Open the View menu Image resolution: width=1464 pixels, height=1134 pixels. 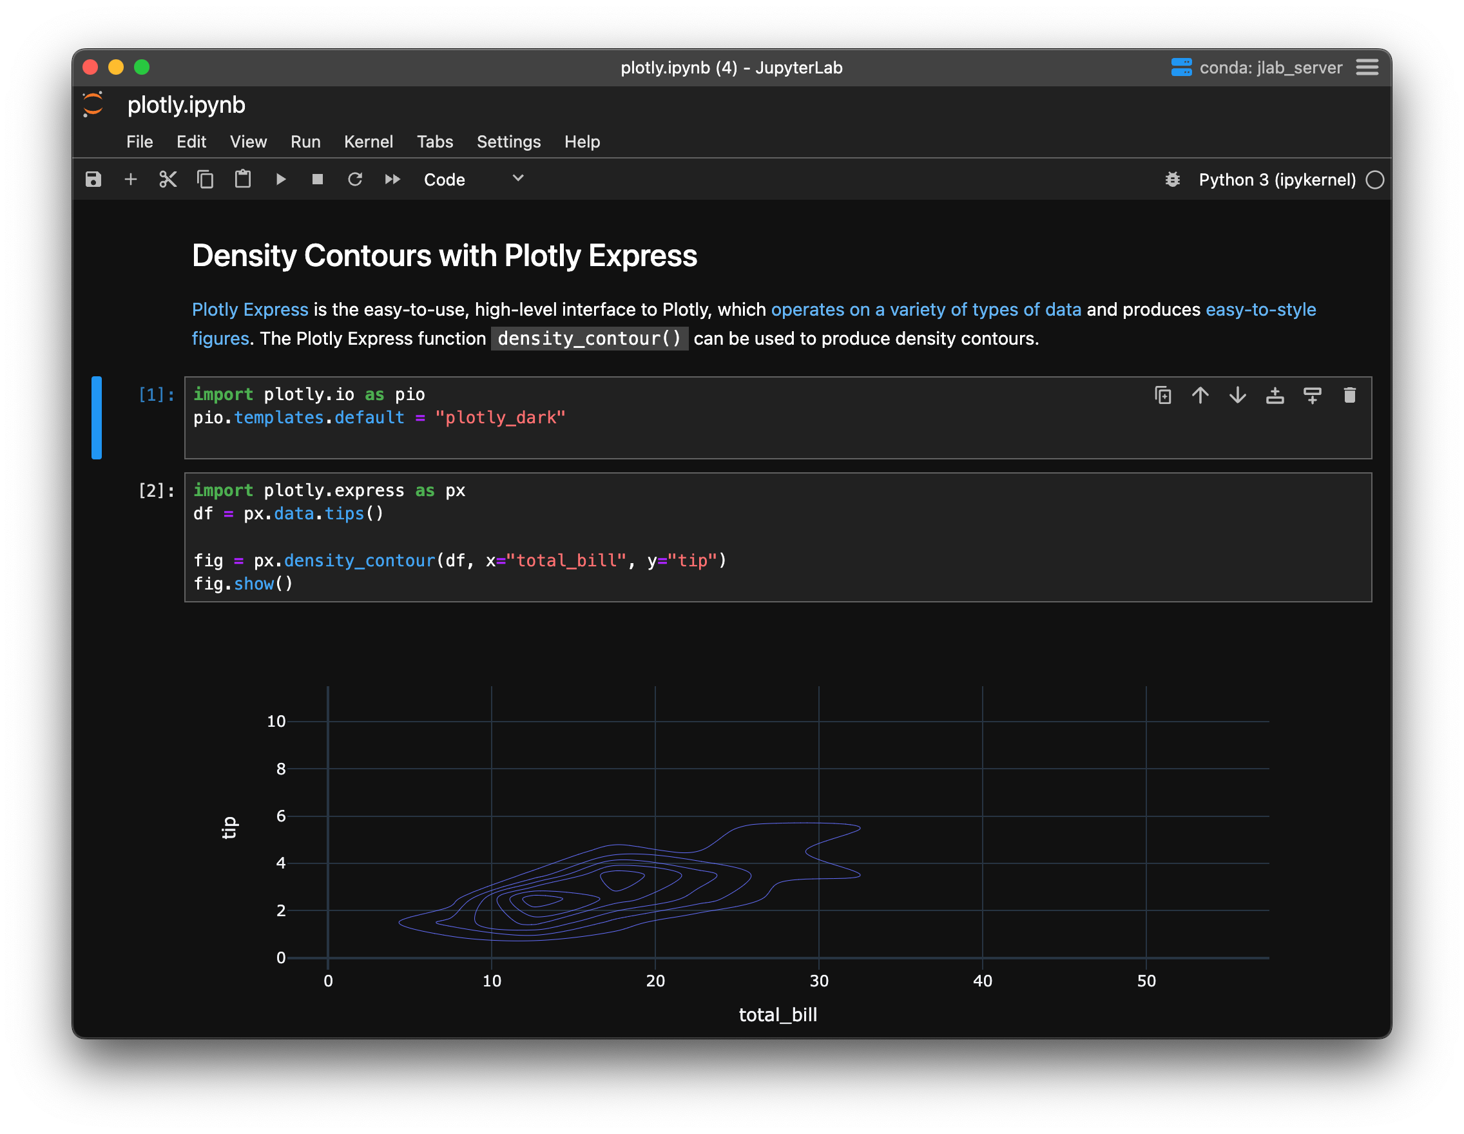tap(248, 142)
